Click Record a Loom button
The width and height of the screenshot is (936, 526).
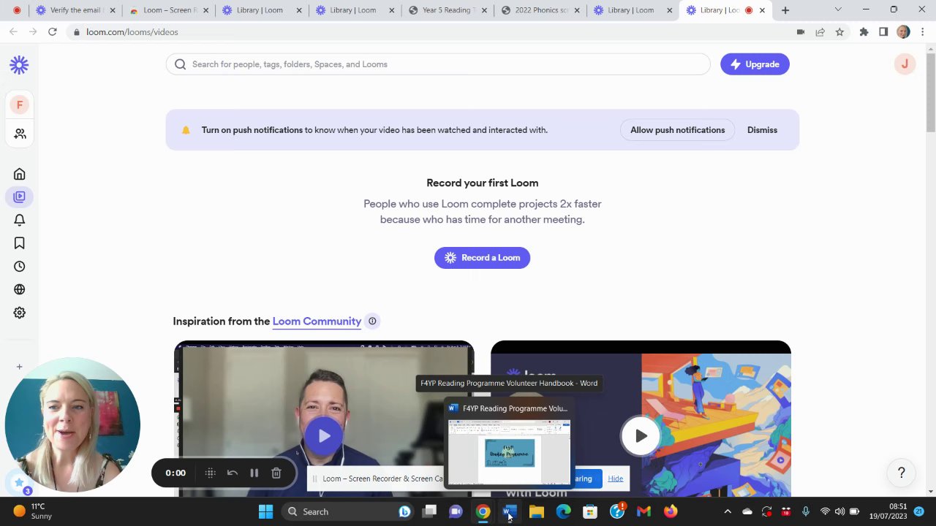click(482, 258)
